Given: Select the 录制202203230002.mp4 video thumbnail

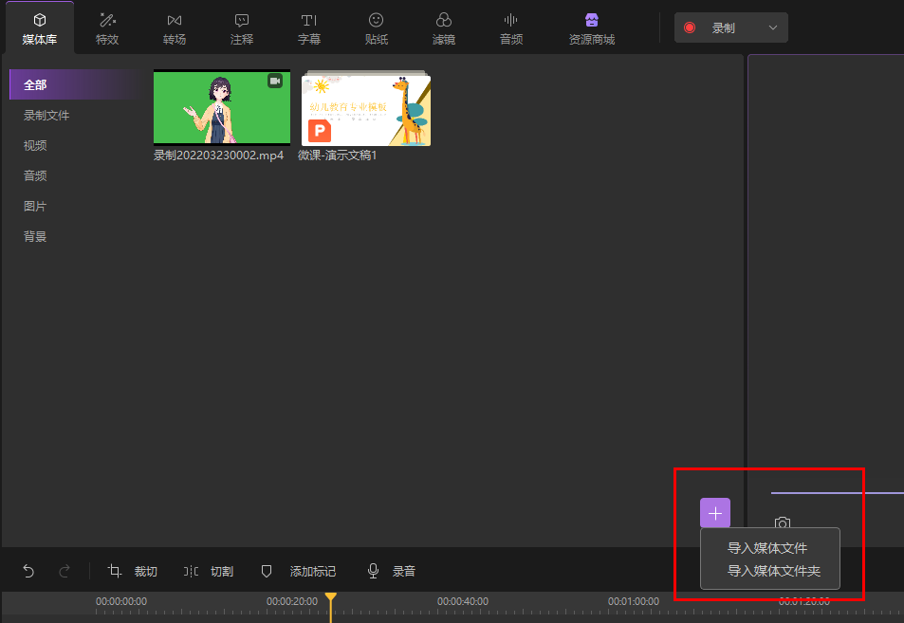Looking at the screenshot, I should point(221,107).
